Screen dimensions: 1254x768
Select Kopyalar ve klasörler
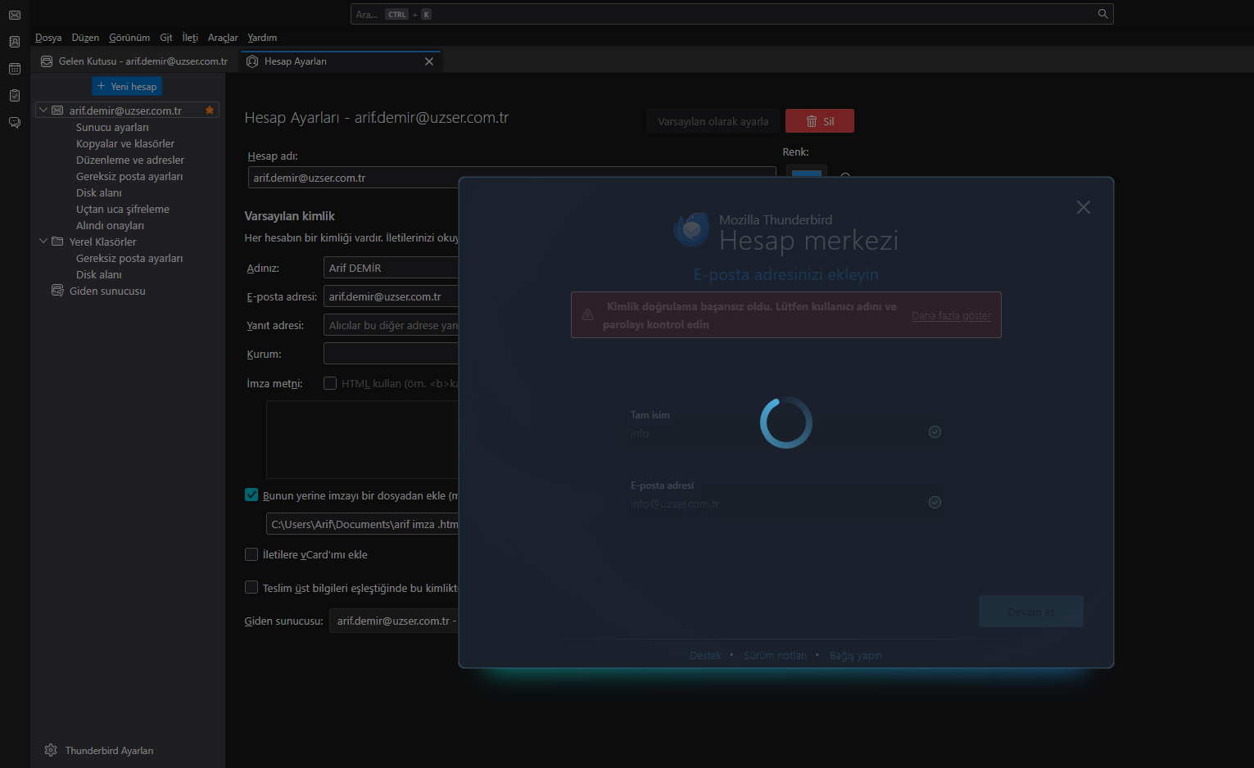coord(125,143)
